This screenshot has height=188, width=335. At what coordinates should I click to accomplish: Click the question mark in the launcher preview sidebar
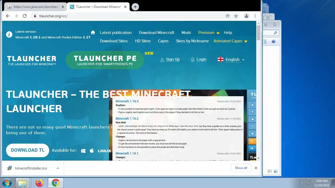[252, 112]
